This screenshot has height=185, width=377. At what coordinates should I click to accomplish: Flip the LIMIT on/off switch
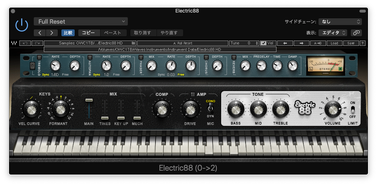click(x=353, y=109)
